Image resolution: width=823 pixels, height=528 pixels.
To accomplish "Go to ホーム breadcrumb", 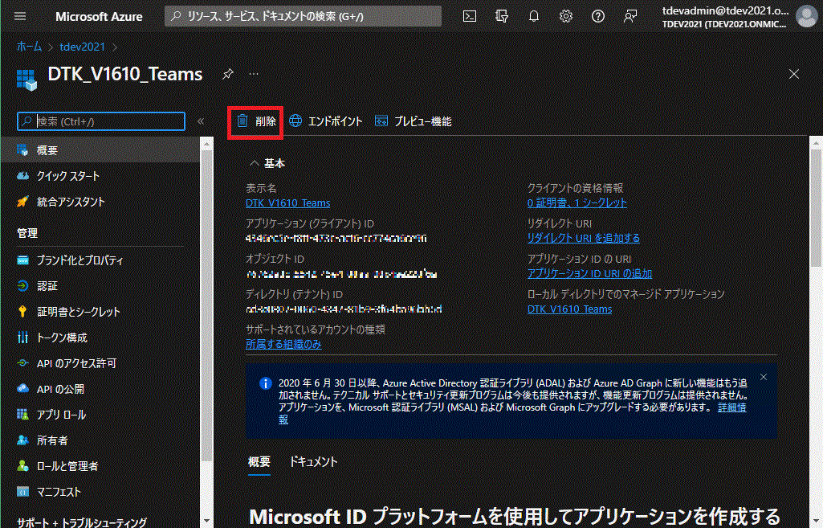I will pos(30,47).
